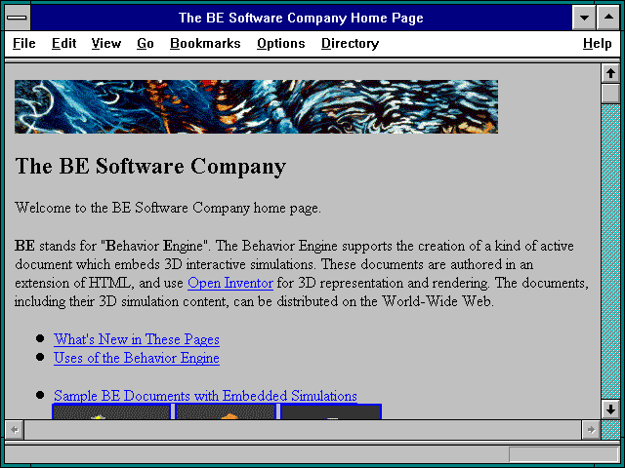Follow the Open Inventor link
Viewport: 625px width, 468px height.
[230, 283]
